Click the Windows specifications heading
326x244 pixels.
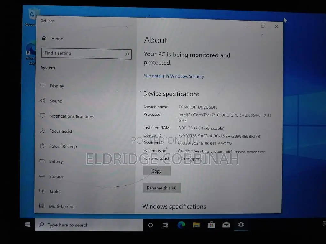[174, 206]
